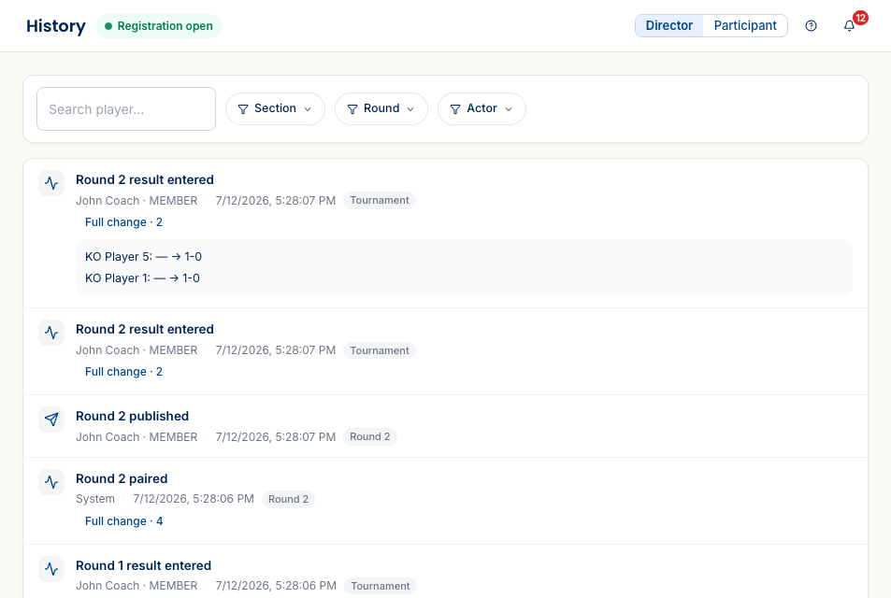Screen dimensions: 891x598
Task: Expand Full change · 4 under Round 2 paired
Action: [123, 520]
